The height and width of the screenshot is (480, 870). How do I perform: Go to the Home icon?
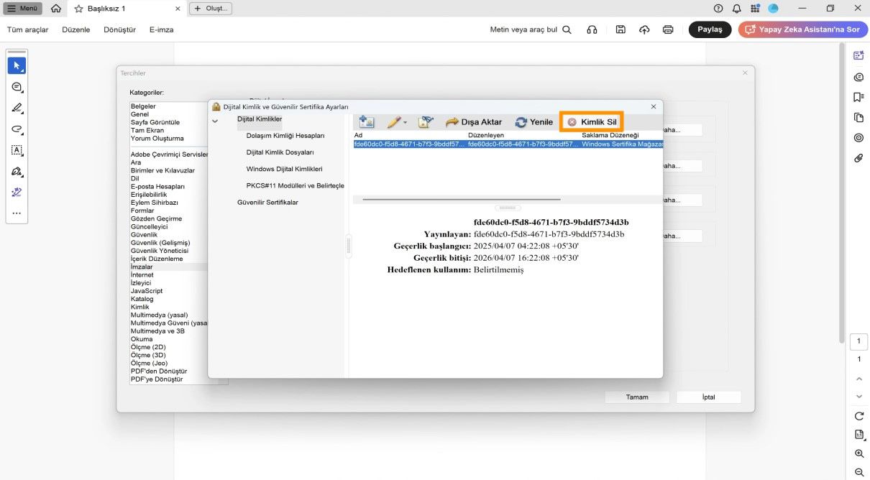[x=56, y=9]
